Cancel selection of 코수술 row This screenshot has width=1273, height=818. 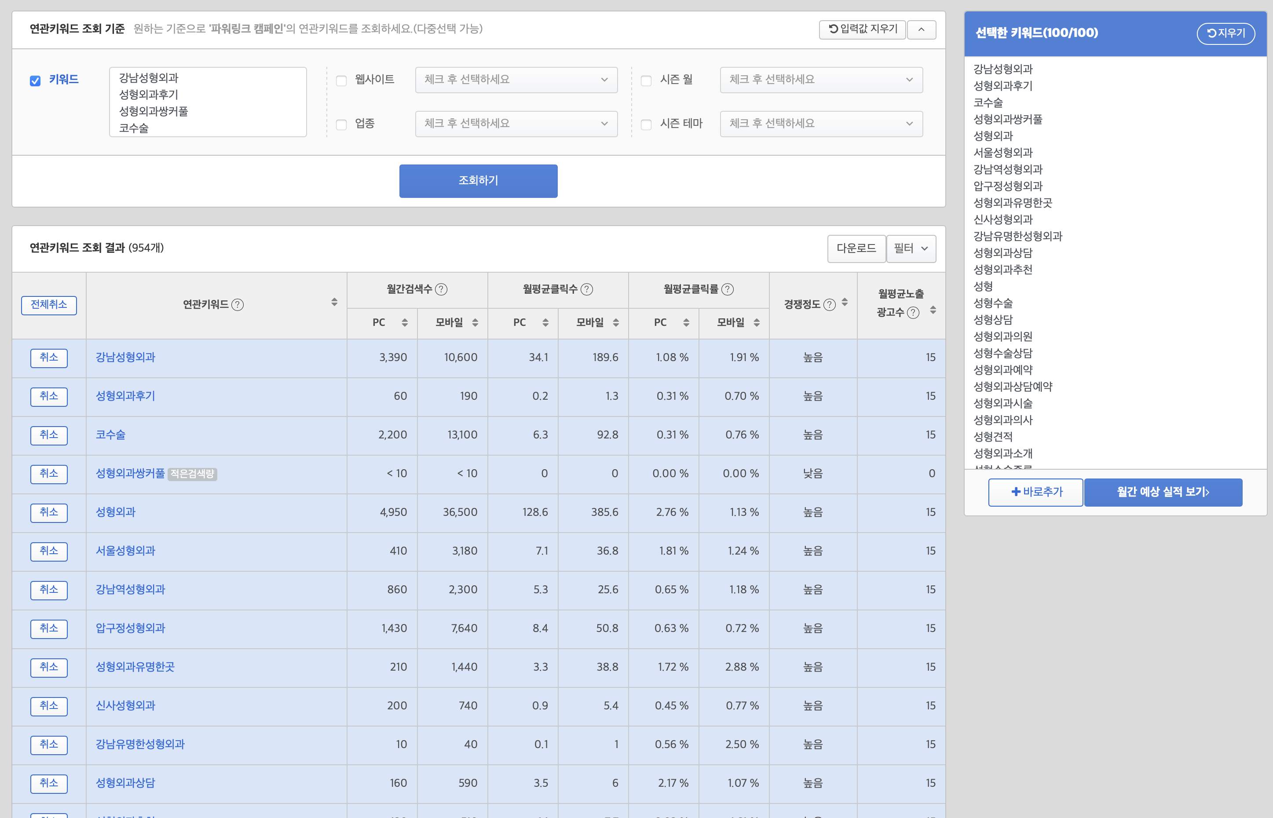[x=49, y=435]
